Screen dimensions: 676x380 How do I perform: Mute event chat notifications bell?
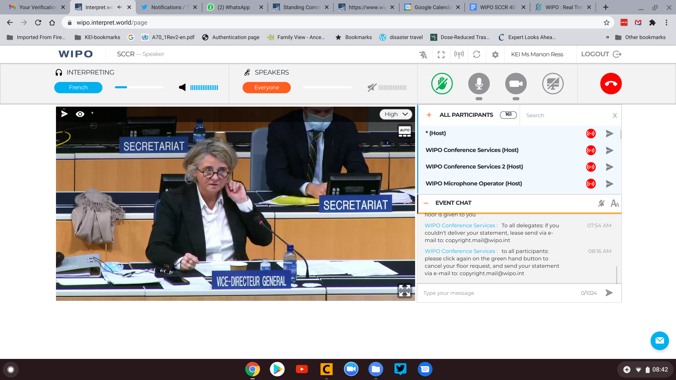tap(601, 203)
